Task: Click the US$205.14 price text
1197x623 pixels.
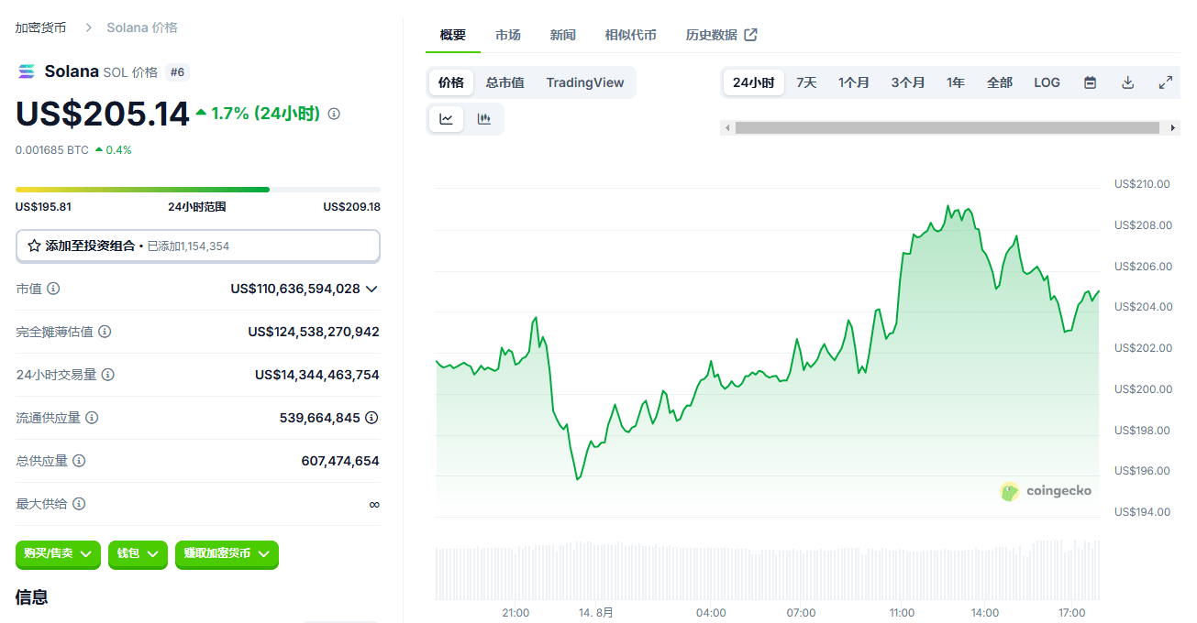Action: tap(103, 114)
